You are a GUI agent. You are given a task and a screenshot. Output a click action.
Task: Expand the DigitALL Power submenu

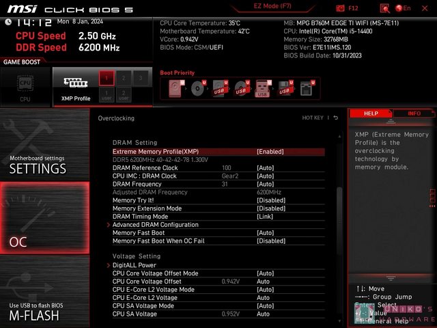tap(134, 265)
